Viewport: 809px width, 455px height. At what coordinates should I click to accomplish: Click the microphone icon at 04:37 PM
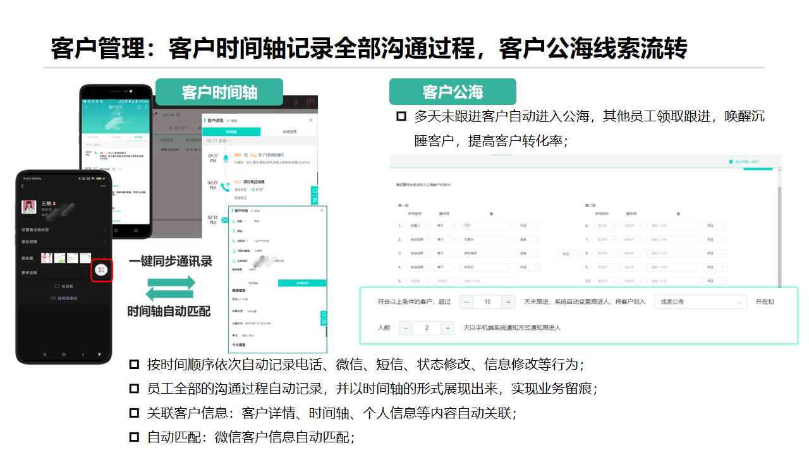coord(225,157)
